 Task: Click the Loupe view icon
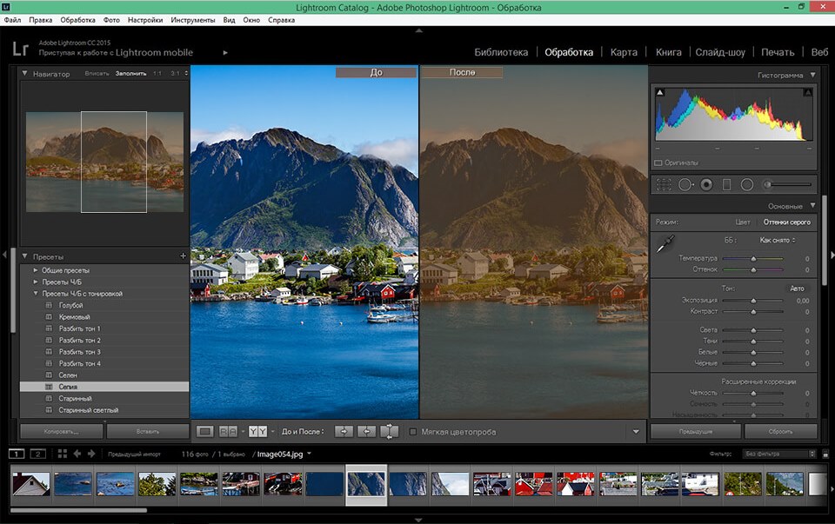pos(207,430)
